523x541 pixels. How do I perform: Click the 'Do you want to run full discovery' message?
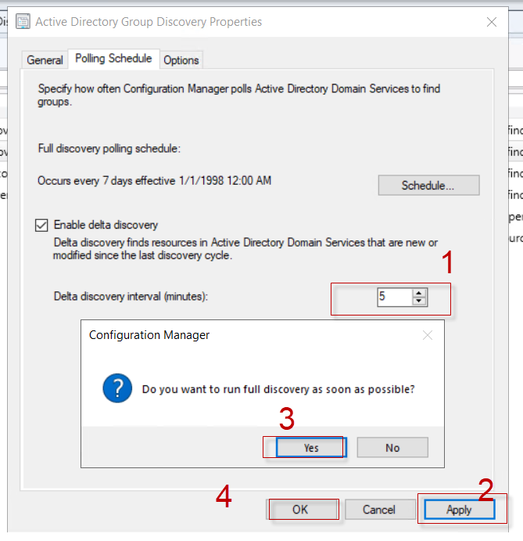[278, 389]
